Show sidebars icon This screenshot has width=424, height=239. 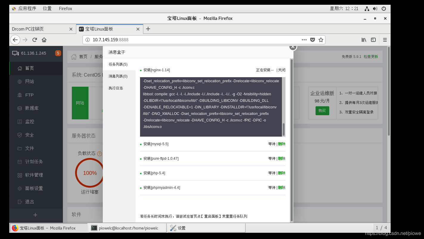[373, 40]
